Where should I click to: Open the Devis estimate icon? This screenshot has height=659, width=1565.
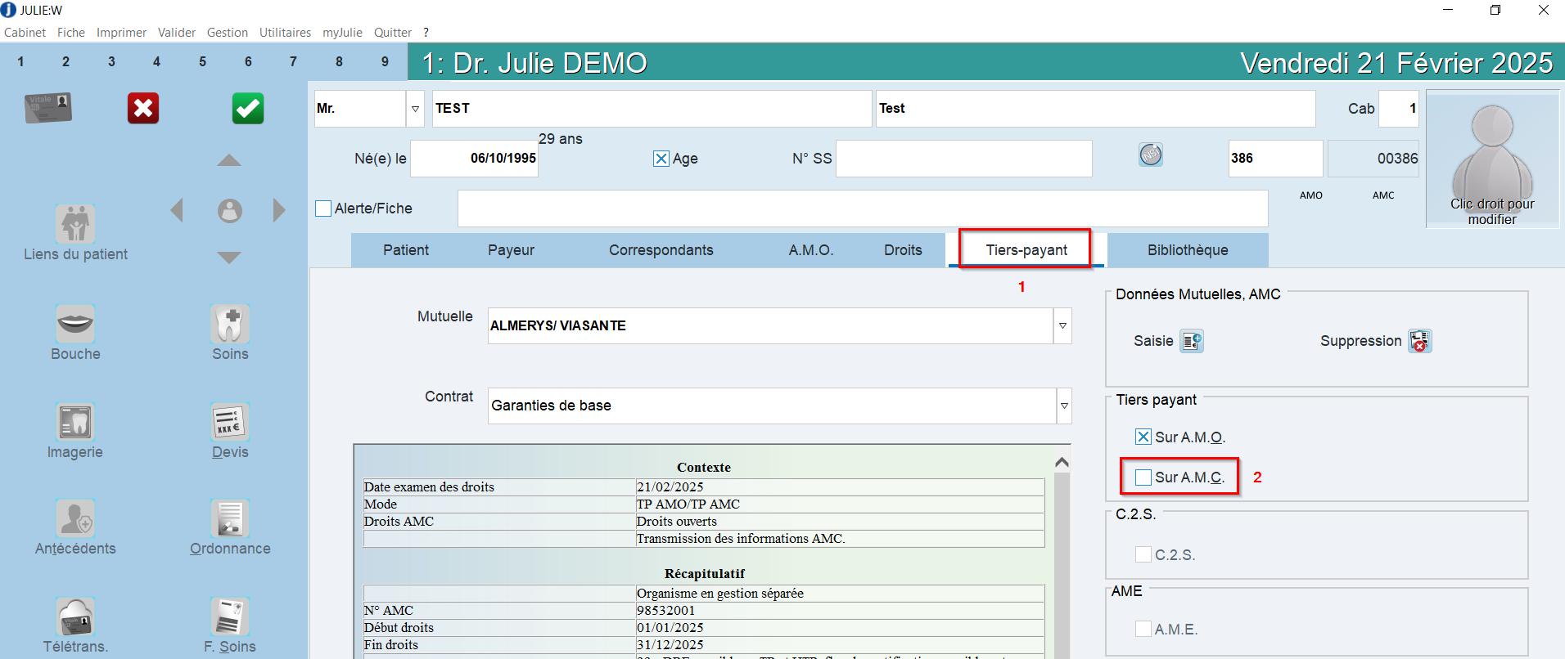(x=230, y=422)
